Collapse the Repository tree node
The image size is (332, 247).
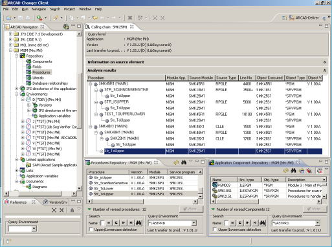click(x=17, y=56)
